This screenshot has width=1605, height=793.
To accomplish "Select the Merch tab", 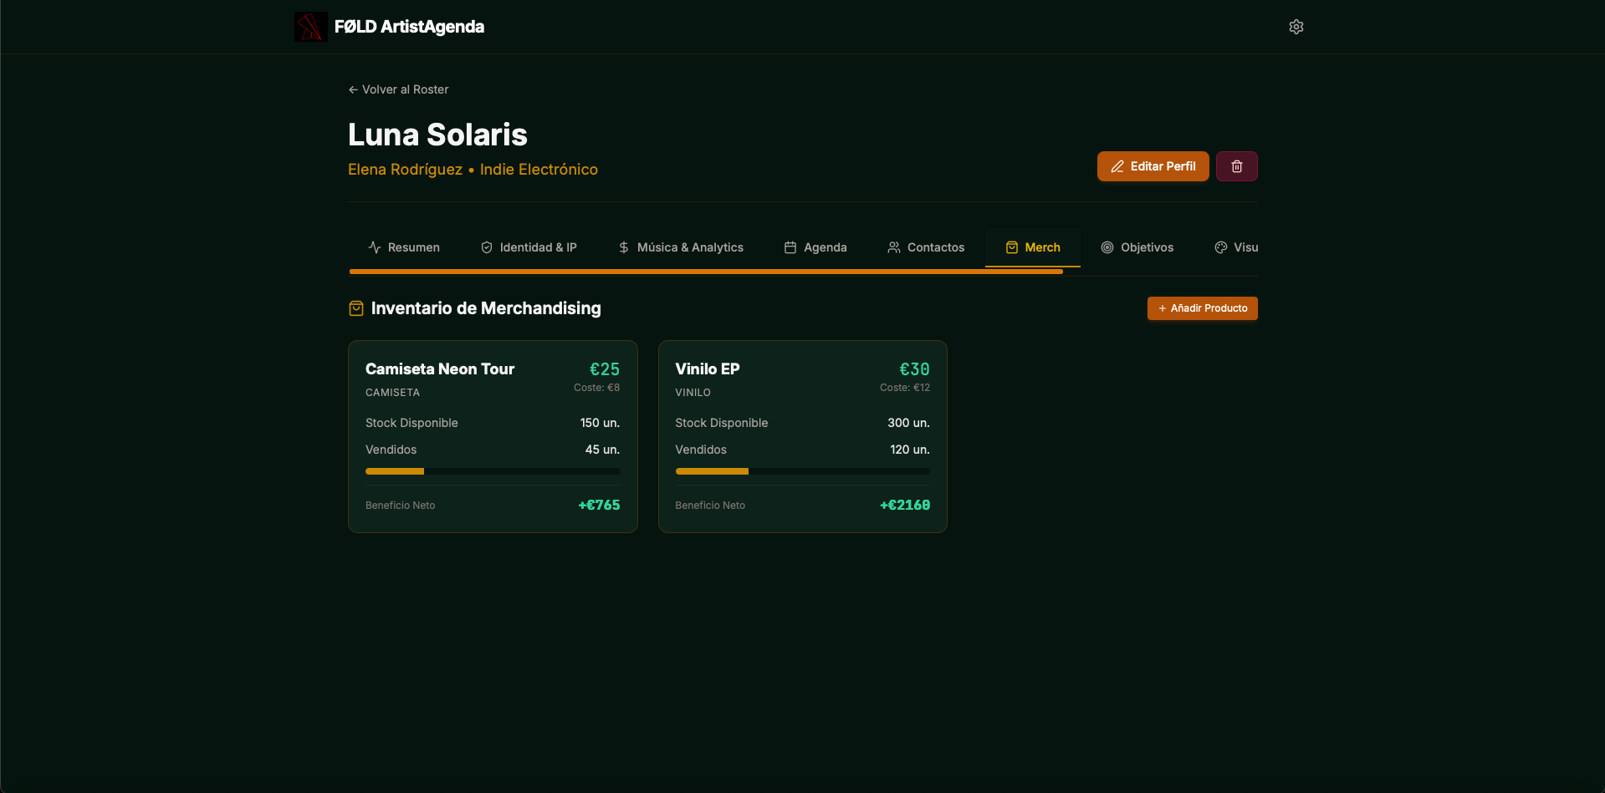I will (1033, 247).
